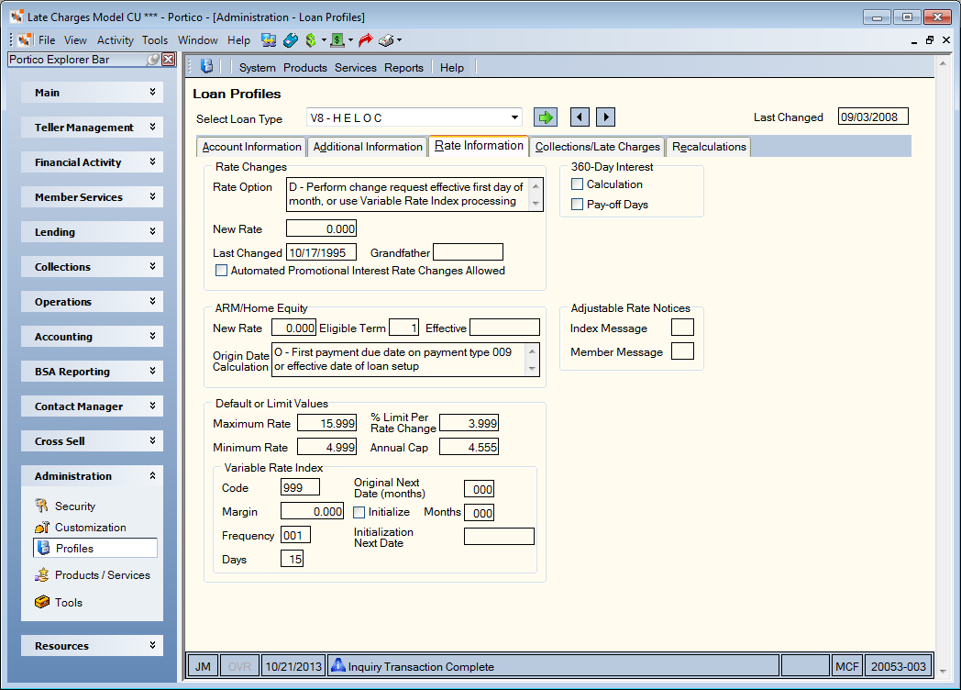
Task: Go to previous loan type with left arrow
Action: (580, 117)
